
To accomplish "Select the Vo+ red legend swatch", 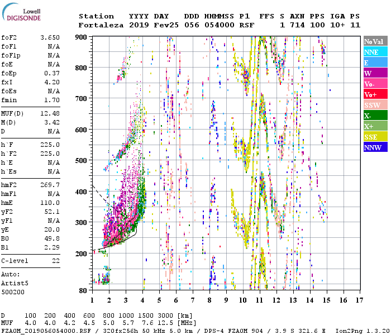I will pyautogui.click(x=375, y=94).
